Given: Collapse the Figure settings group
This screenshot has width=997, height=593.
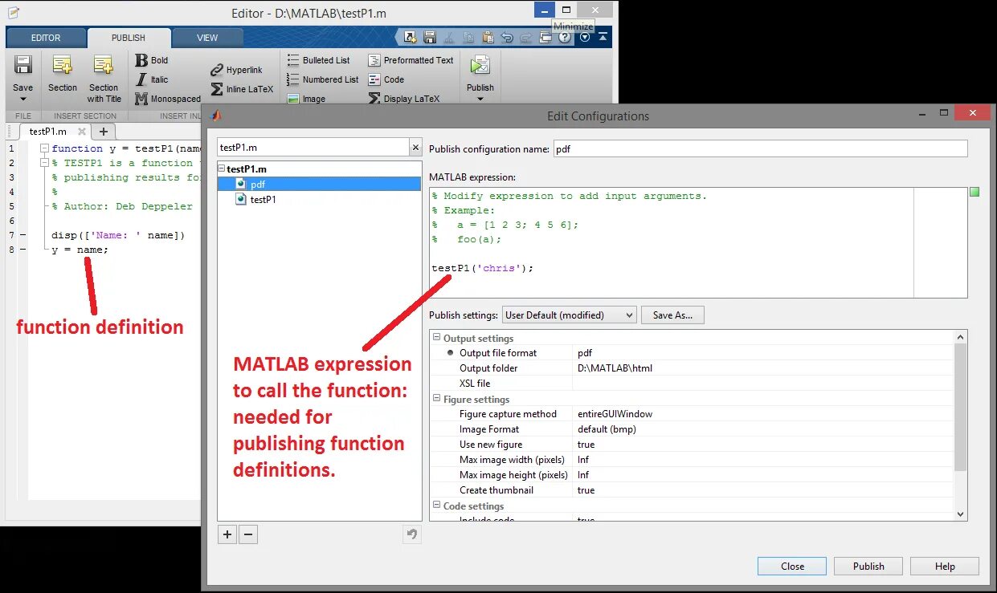Looking at the screenshot, I should 437,399.
